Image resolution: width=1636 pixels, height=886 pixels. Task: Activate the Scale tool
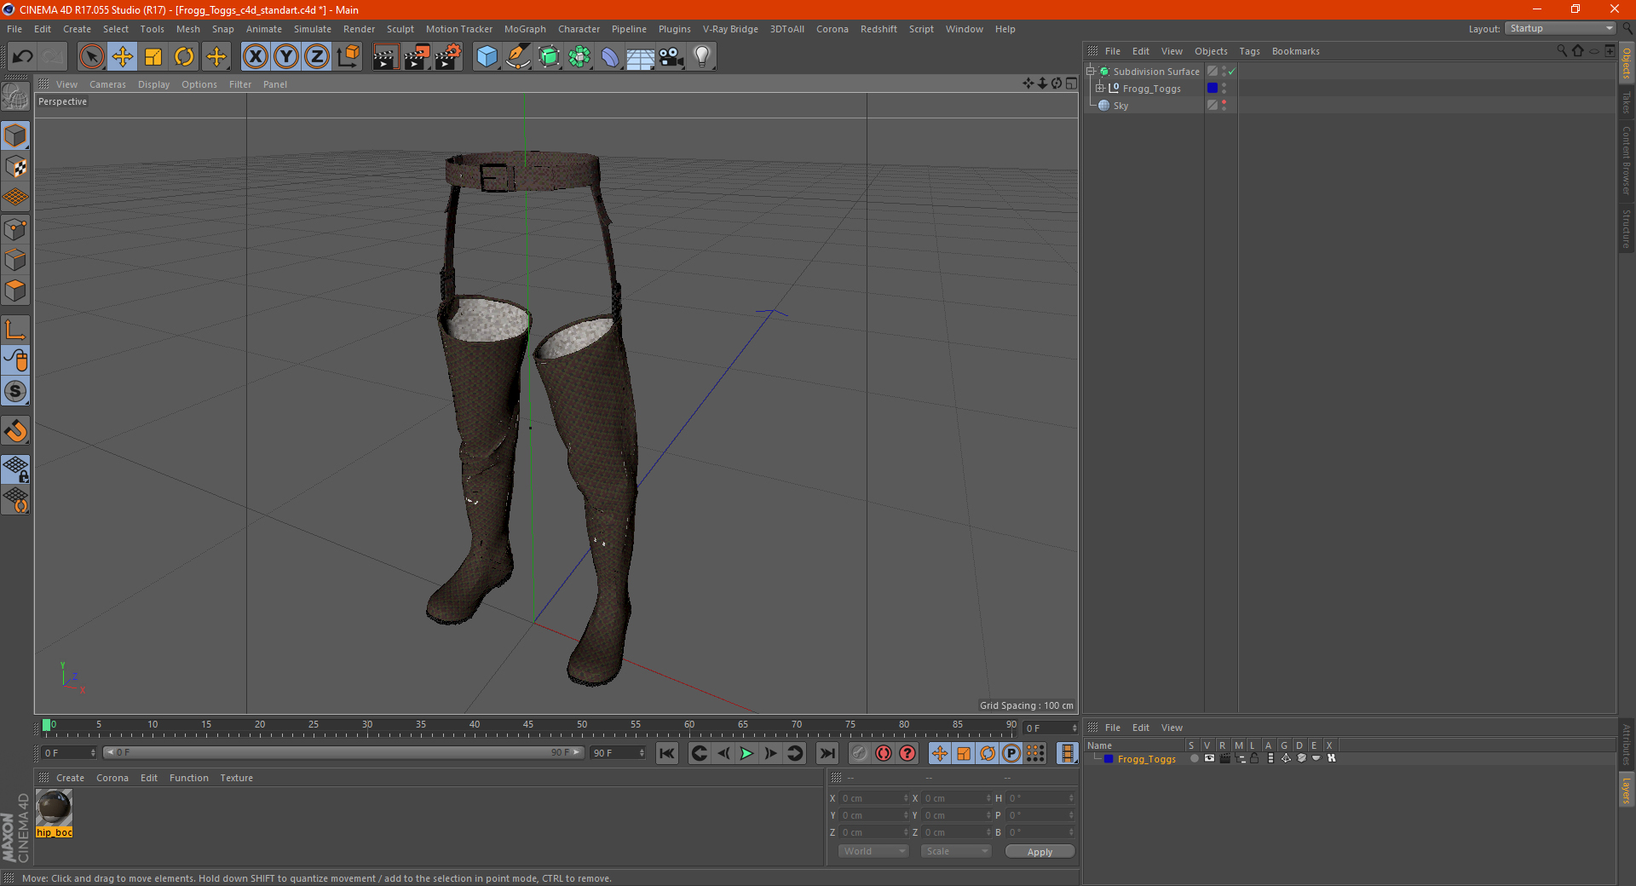pyautogui.click(x=153, y=57)
